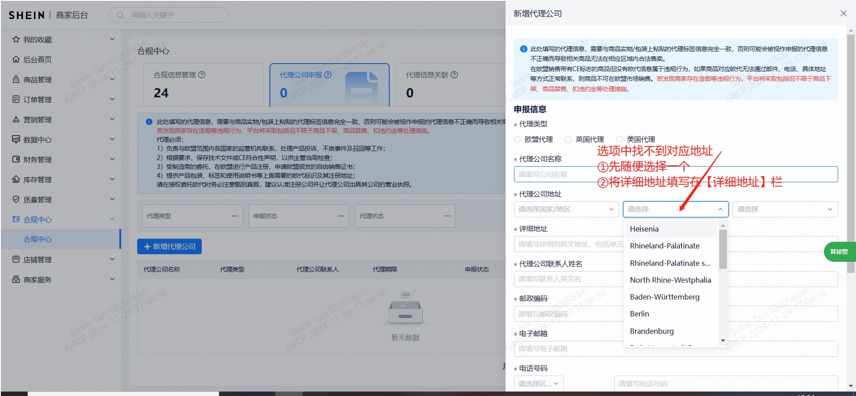Click help icon next to 代理信息关联

point(454,75)
